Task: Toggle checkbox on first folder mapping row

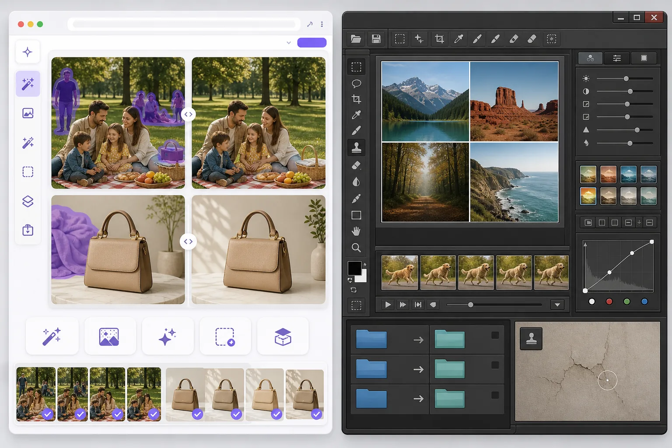Action: coord(495,335)
